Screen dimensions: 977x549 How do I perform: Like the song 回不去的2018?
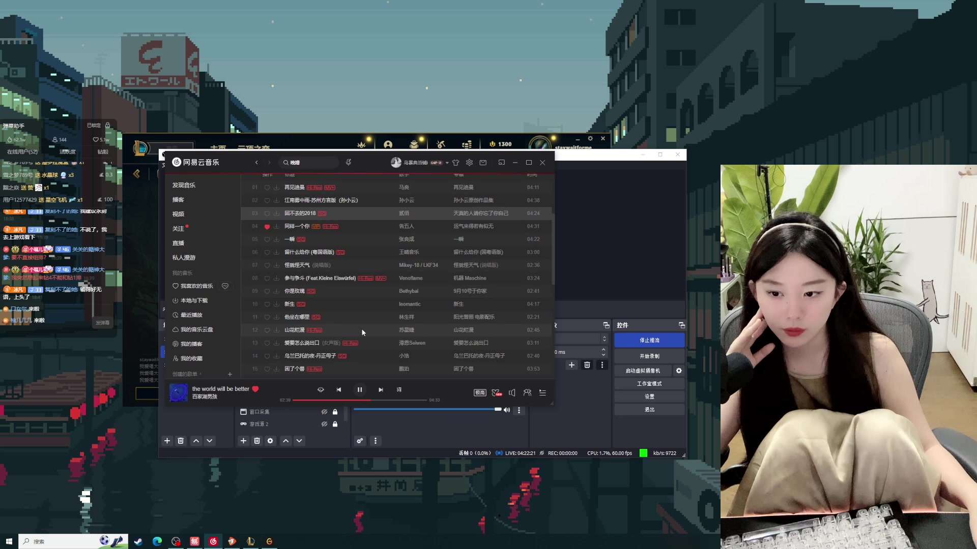[267, 213]
